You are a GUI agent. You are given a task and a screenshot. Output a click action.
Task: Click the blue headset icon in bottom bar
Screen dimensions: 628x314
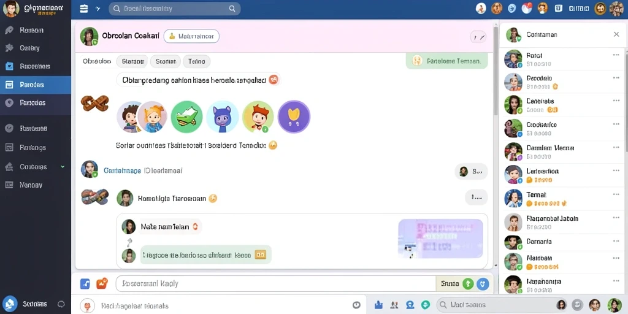(x=410, y=305)
